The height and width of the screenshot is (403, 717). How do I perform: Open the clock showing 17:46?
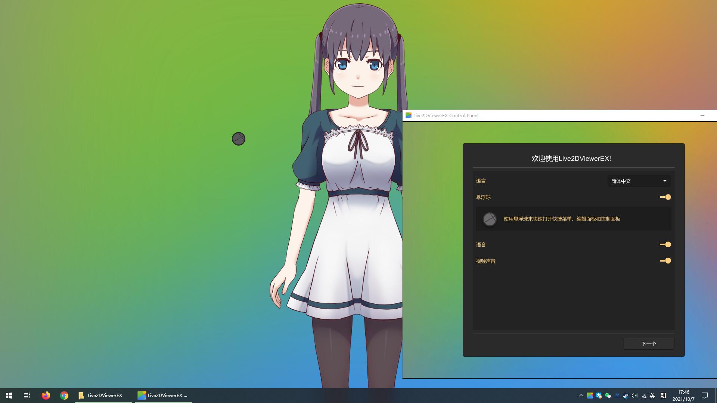[683, 396]
